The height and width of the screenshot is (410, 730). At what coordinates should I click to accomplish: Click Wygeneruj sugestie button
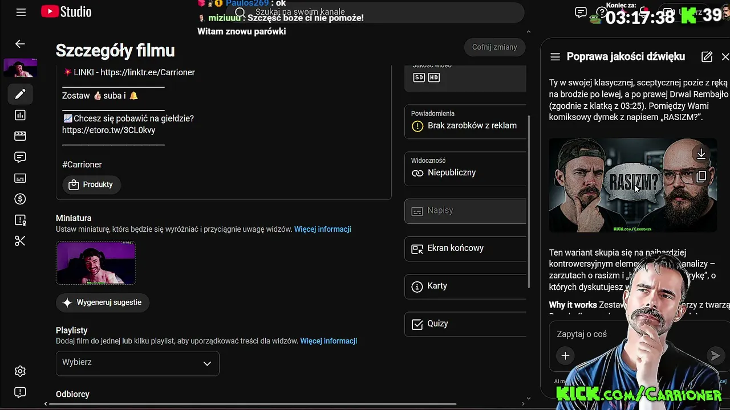(x=103, y=302)
